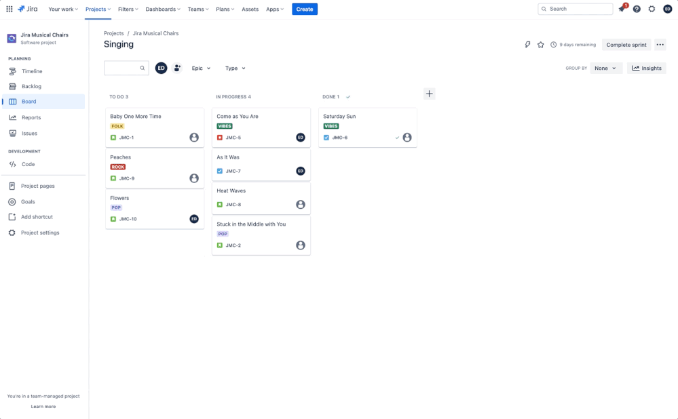Screen dimensions: 678x419
Task: Click the Jira logo
Action: (28, 9)
